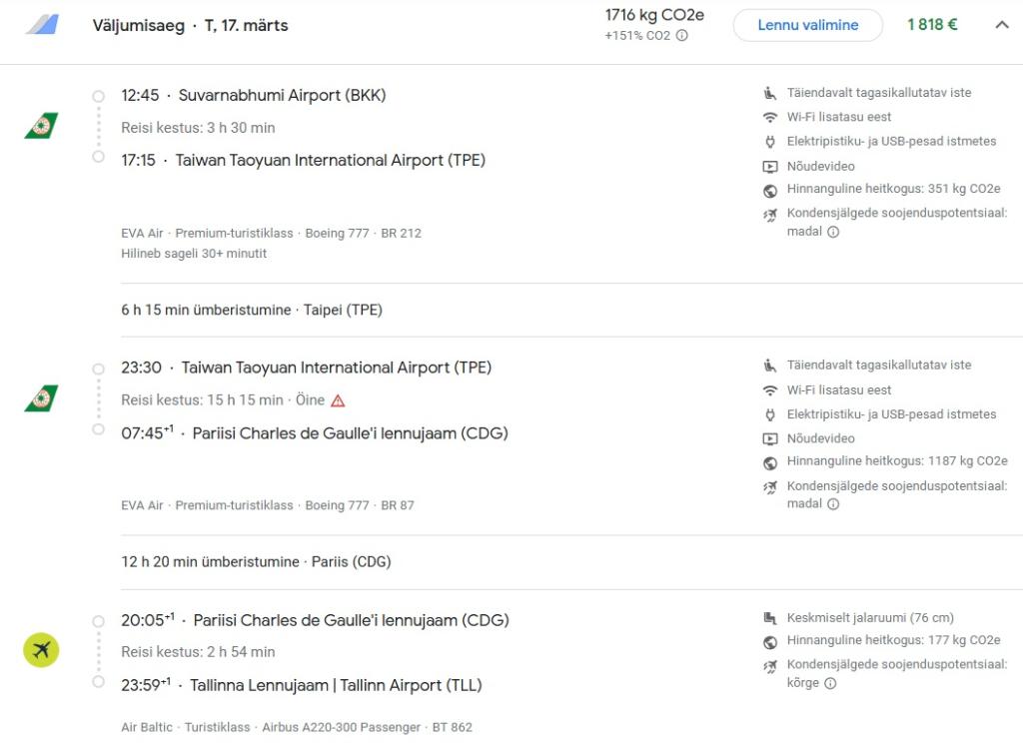Click the on-demand video icon for BR 87
This screenshot has height=746, width=1023.
tap(769, 439)
